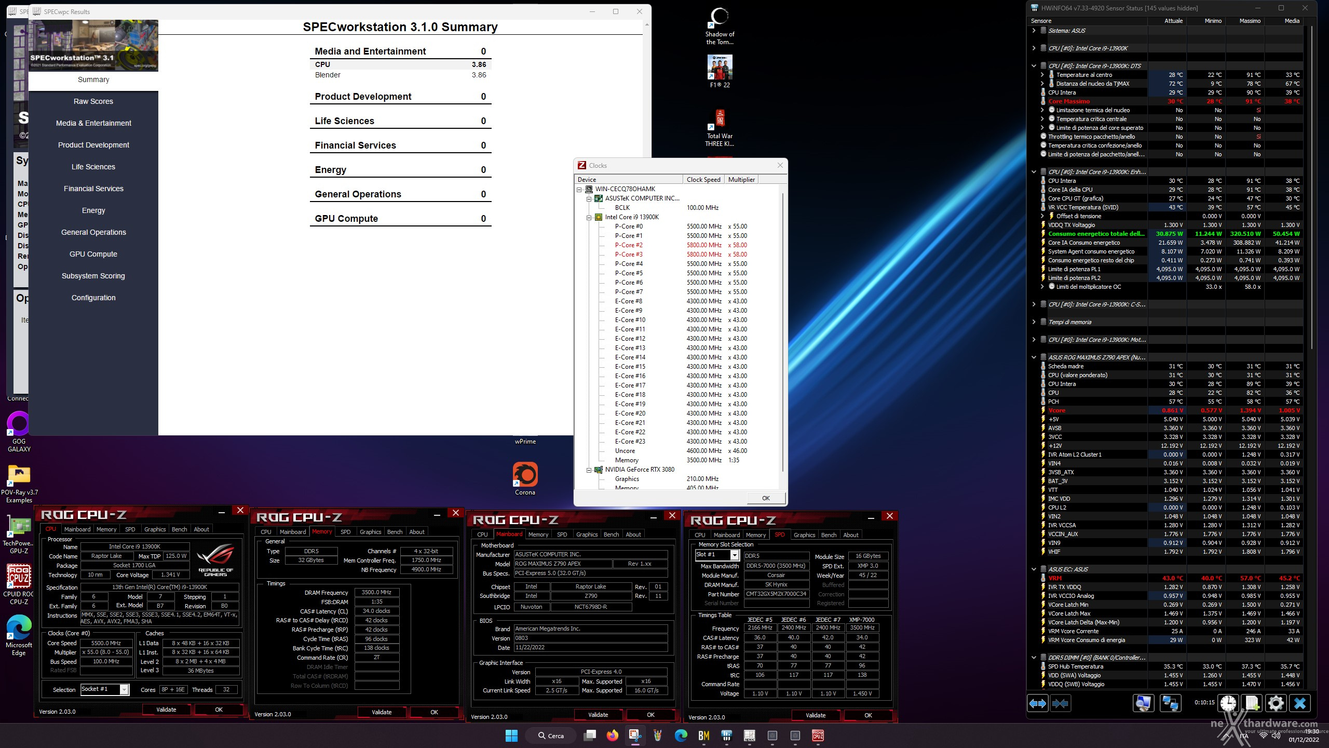Open CPUID ROG CPU-Z desktop icon
1329x748 pixels.
19,585
